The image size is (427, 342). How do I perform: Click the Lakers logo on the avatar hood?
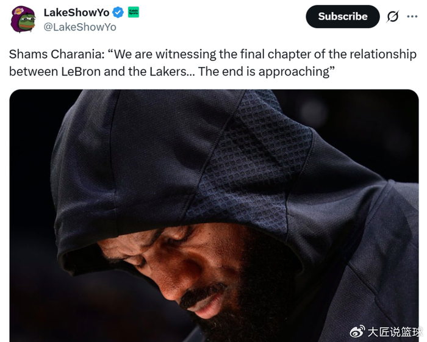19,11
